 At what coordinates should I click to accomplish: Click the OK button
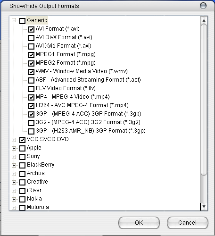139,223
